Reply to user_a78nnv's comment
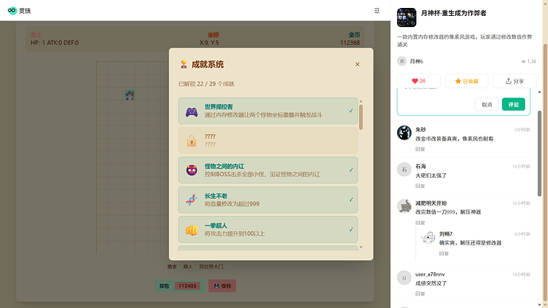Image resolution: width=548 pixels, height=308 pixels. 420,294
